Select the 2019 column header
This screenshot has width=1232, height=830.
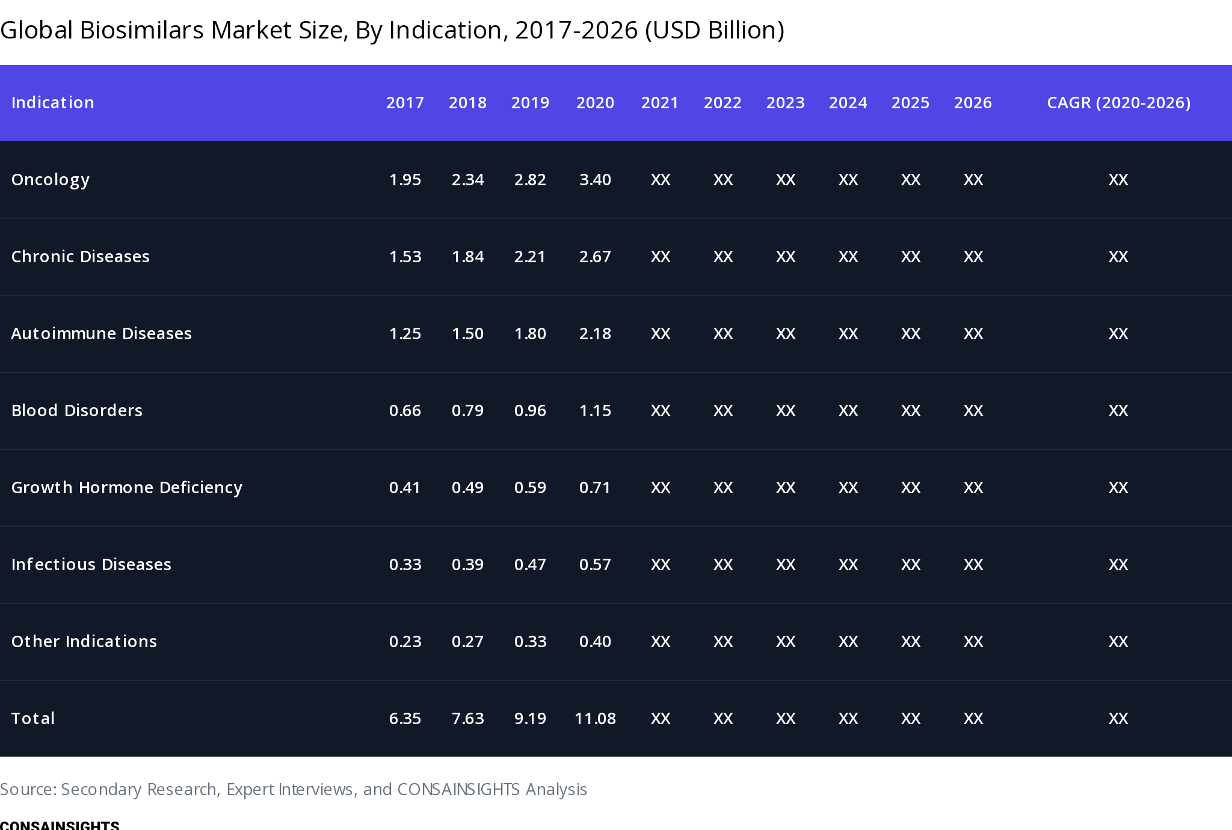tap(531, 103)
